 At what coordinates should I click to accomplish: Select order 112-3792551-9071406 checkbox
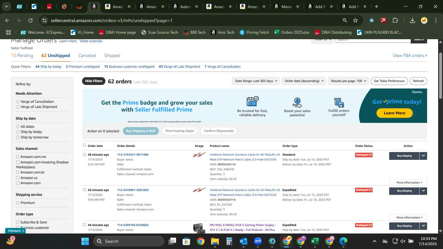[85, 154]
